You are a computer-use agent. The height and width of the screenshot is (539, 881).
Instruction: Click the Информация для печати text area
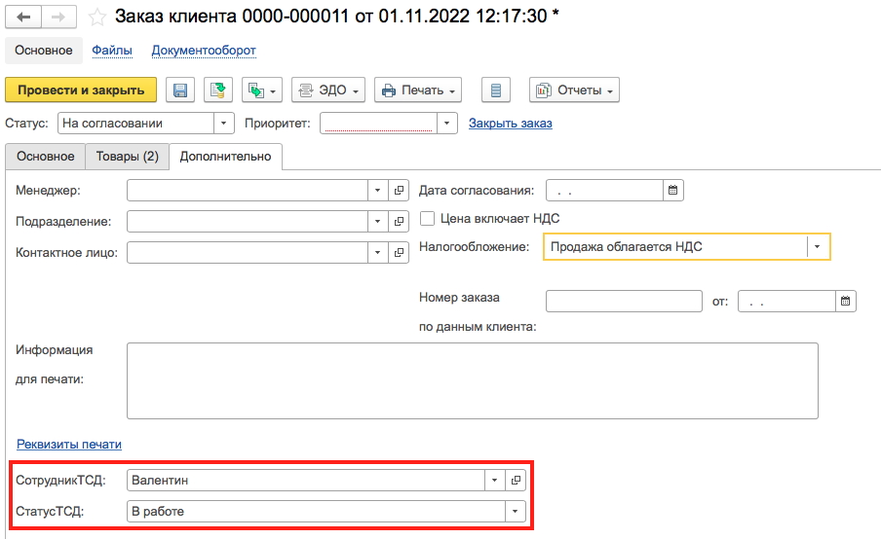pyautogui.click(x=472, y=380)
